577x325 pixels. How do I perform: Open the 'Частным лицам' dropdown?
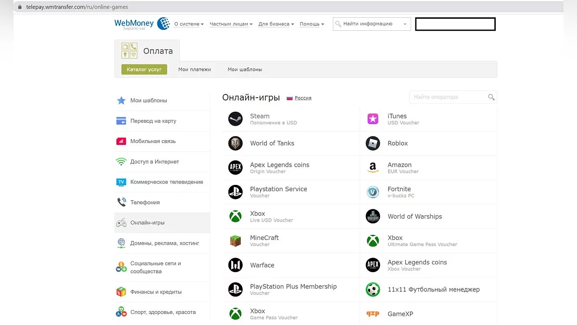[231, 24]
